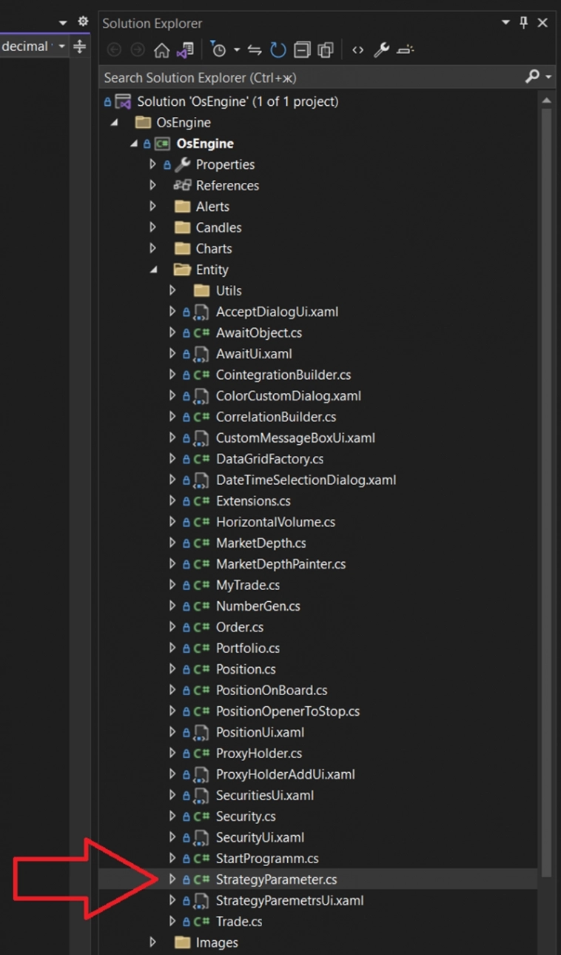
Task: Open the search options dropdown arrow
Action: [548, 77]
